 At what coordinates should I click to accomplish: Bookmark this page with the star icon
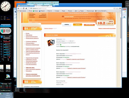[x=114, y=8]
